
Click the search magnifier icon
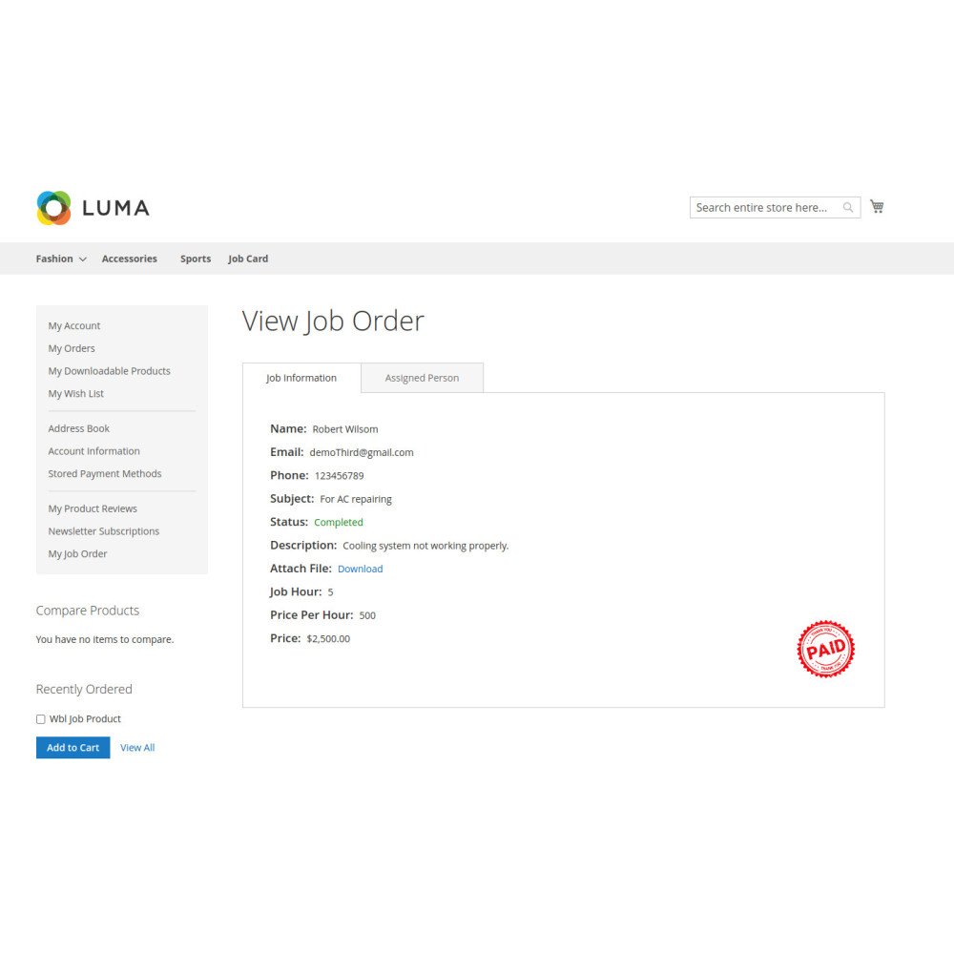coord(847,207)
